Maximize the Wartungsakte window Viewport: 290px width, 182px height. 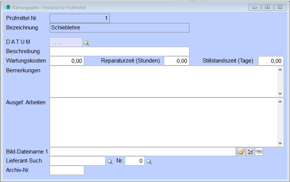[x=267, y=7]
